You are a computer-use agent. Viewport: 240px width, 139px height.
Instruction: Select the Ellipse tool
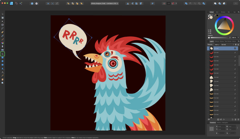[x=3, y=61]
